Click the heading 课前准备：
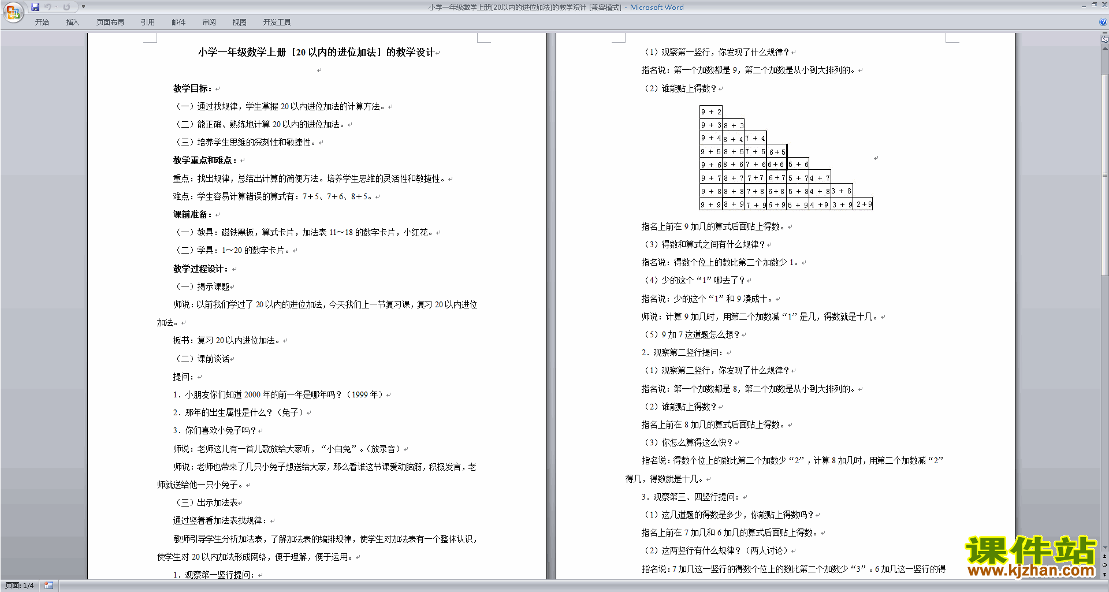 coord(193,214)
